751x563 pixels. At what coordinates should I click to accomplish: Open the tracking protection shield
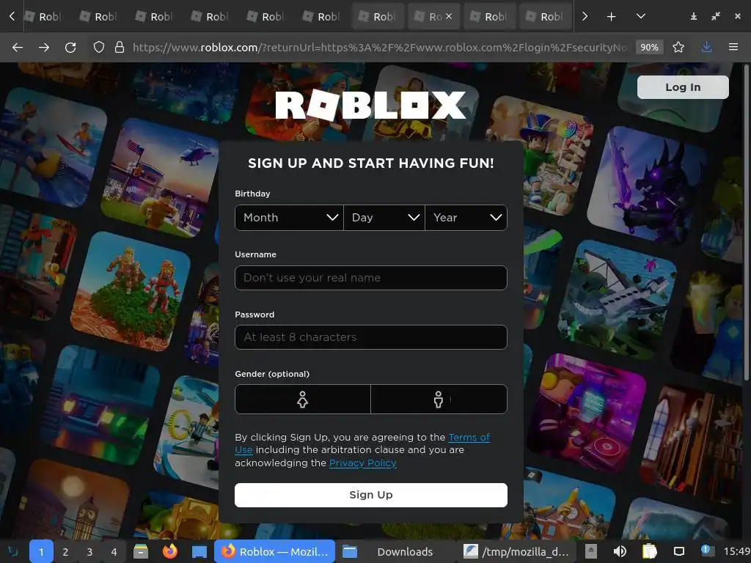[x=99, y=47]
